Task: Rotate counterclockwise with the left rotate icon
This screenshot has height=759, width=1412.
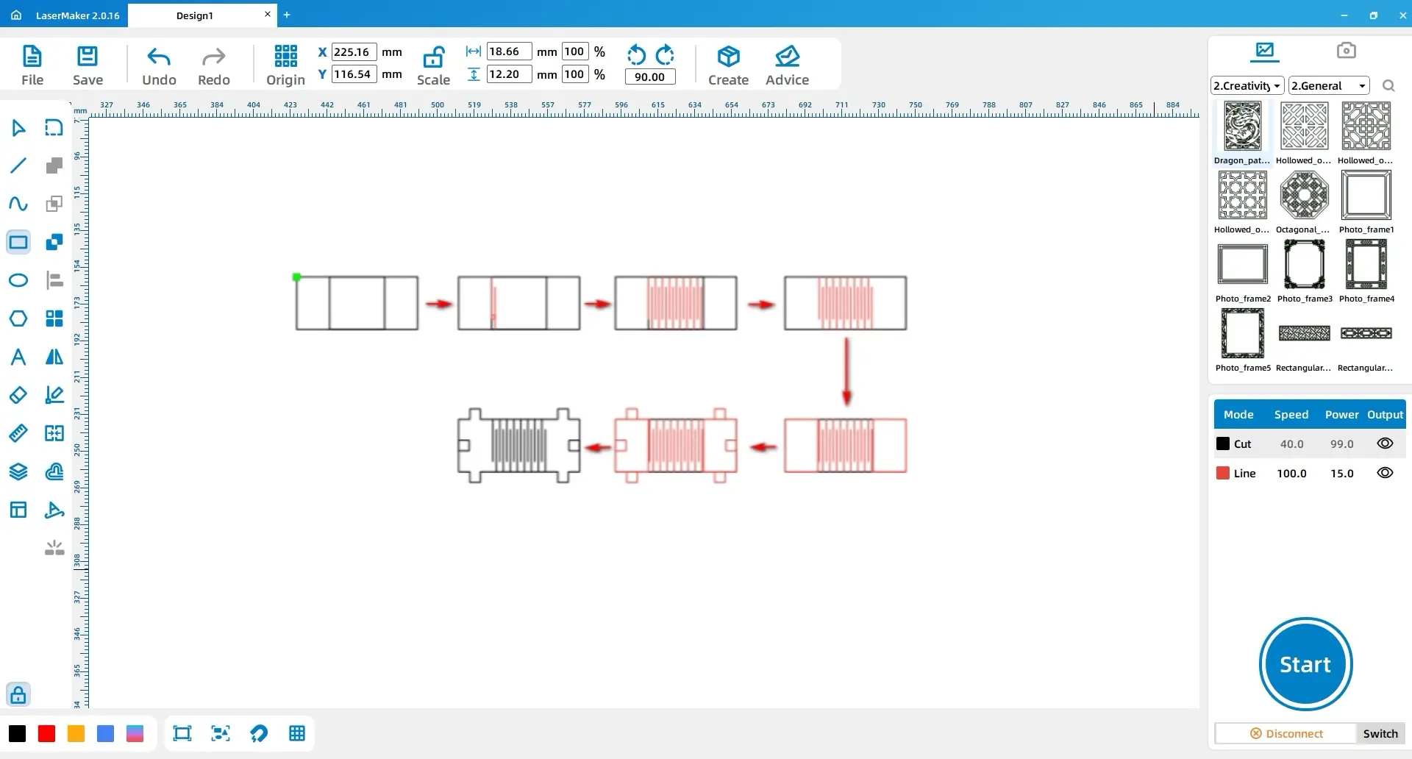Action: [636, 55]
